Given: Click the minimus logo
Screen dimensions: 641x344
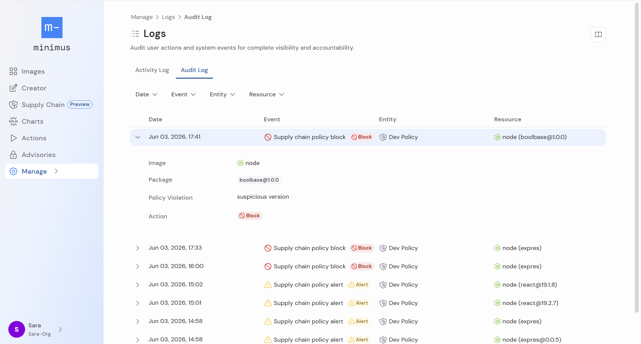Looking at the screenshot, I should point(52,34).
